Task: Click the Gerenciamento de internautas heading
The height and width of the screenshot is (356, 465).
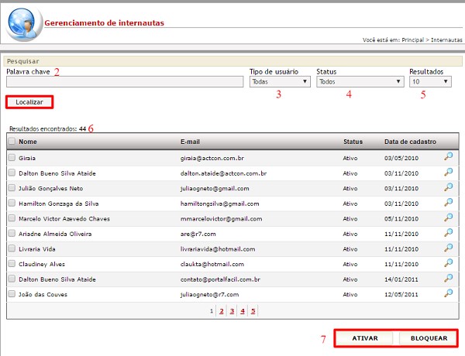Action: point(104,22)
